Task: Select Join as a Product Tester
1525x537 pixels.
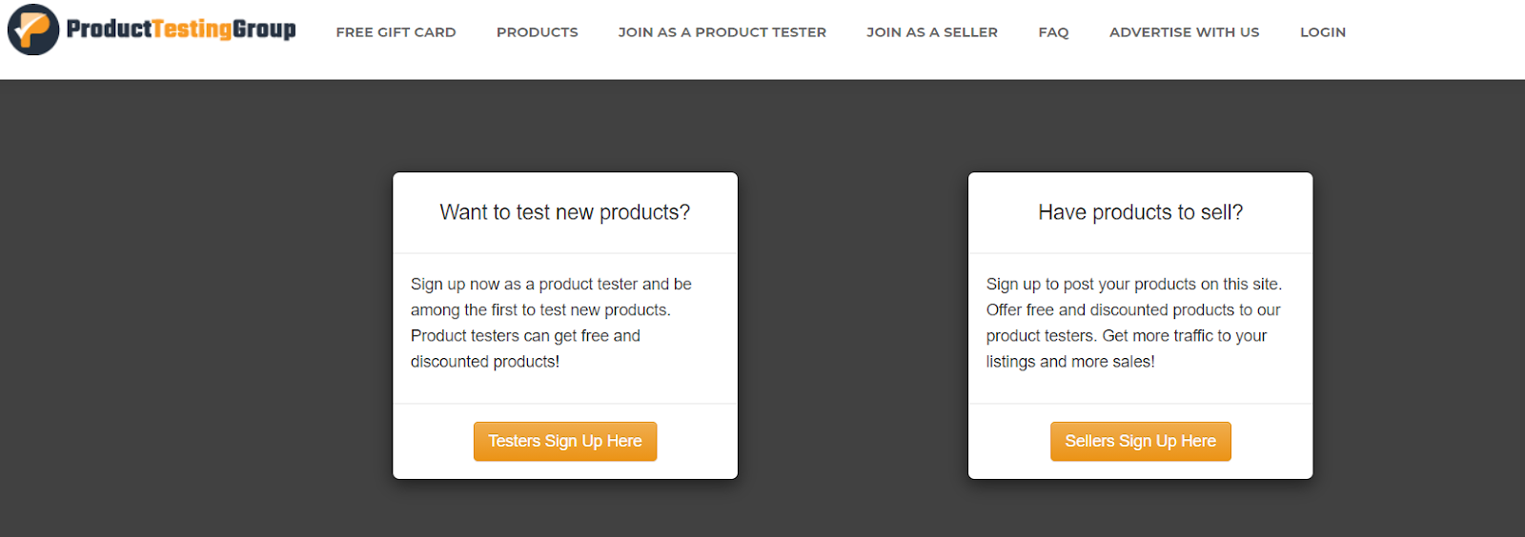Action: click(x=722, y=32)
